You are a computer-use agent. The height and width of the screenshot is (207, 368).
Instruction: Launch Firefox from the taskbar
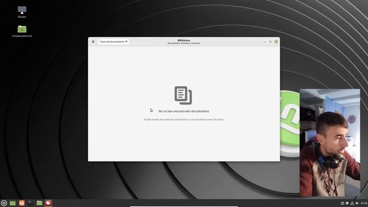22,203
